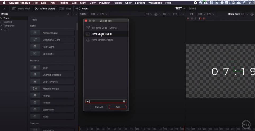Click the grid guides icon in viewer toolbar

coord(165,14)
